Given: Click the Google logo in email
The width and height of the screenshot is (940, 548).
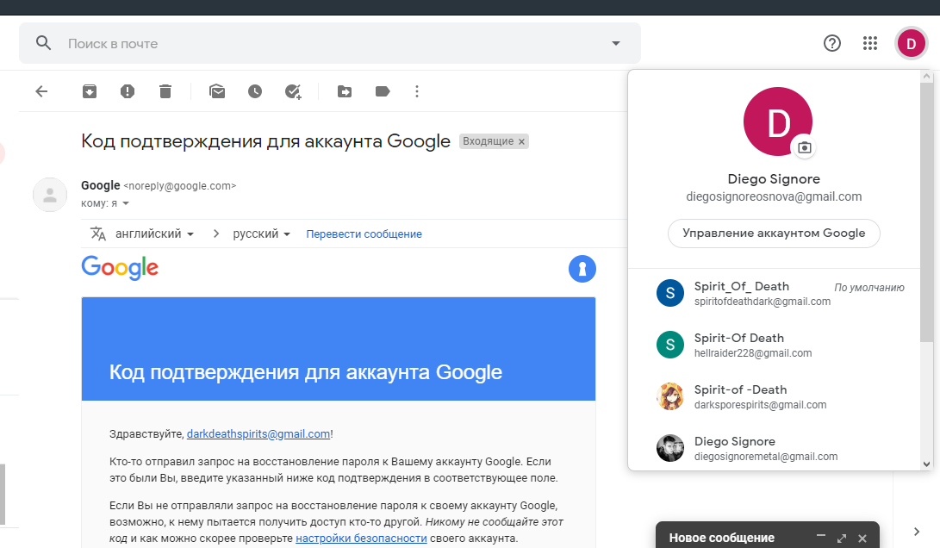Looking at the screenshot, I should point(120,267).
